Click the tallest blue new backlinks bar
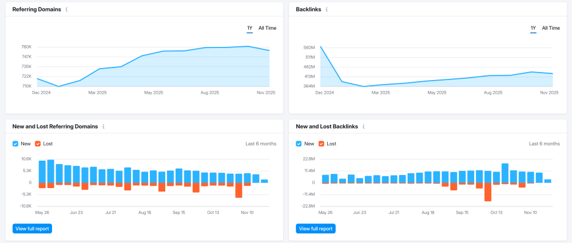Screen dimensions: 572x243 coord(505,173)
